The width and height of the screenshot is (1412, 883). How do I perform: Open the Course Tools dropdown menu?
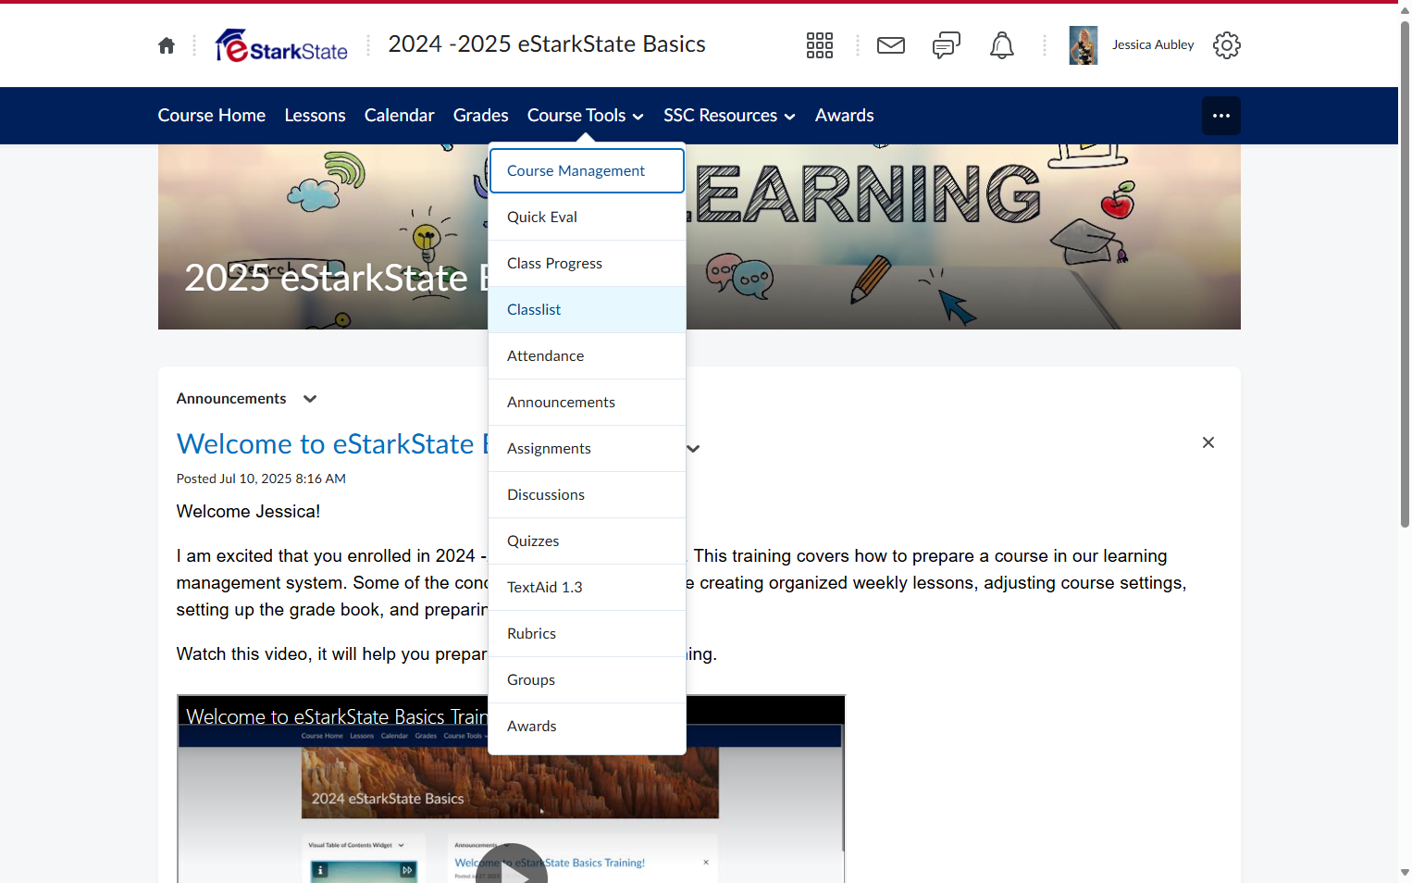tap(585, 116)
